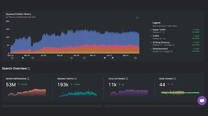Select cyan marker between Dec 19 and Mar 20

pyautogui.click(x=23, y=58)
